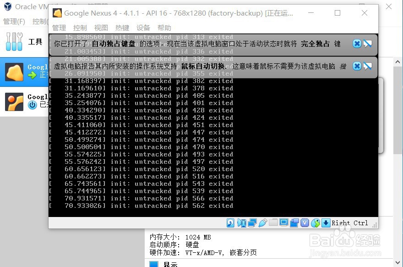This screenshot has width=403, height=267.
Task: Click the Oracle VirtualBox cube logo icon
Action: click(8, 6)
